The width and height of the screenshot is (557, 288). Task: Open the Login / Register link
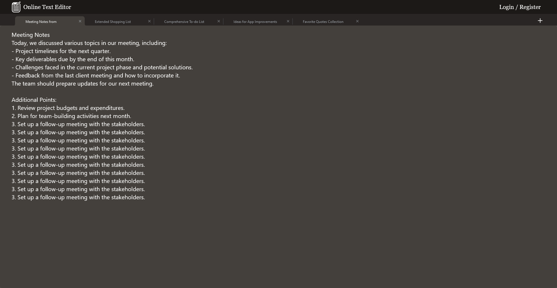pos(520,7)
